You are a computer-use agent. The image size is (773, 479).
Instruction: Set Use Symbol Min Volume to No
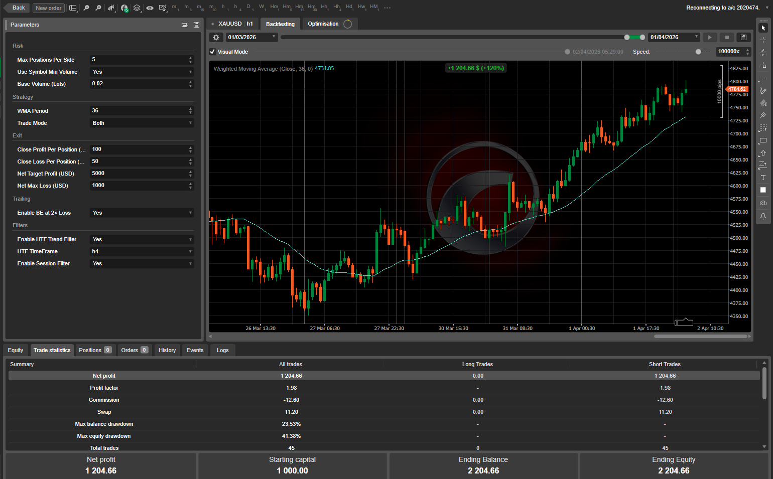(142, 72)
